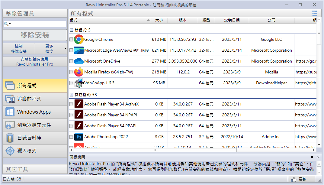This screenshot has height=185, width=324.
Task: Open the 日誌資料庫 section
Action: point(35,138)
